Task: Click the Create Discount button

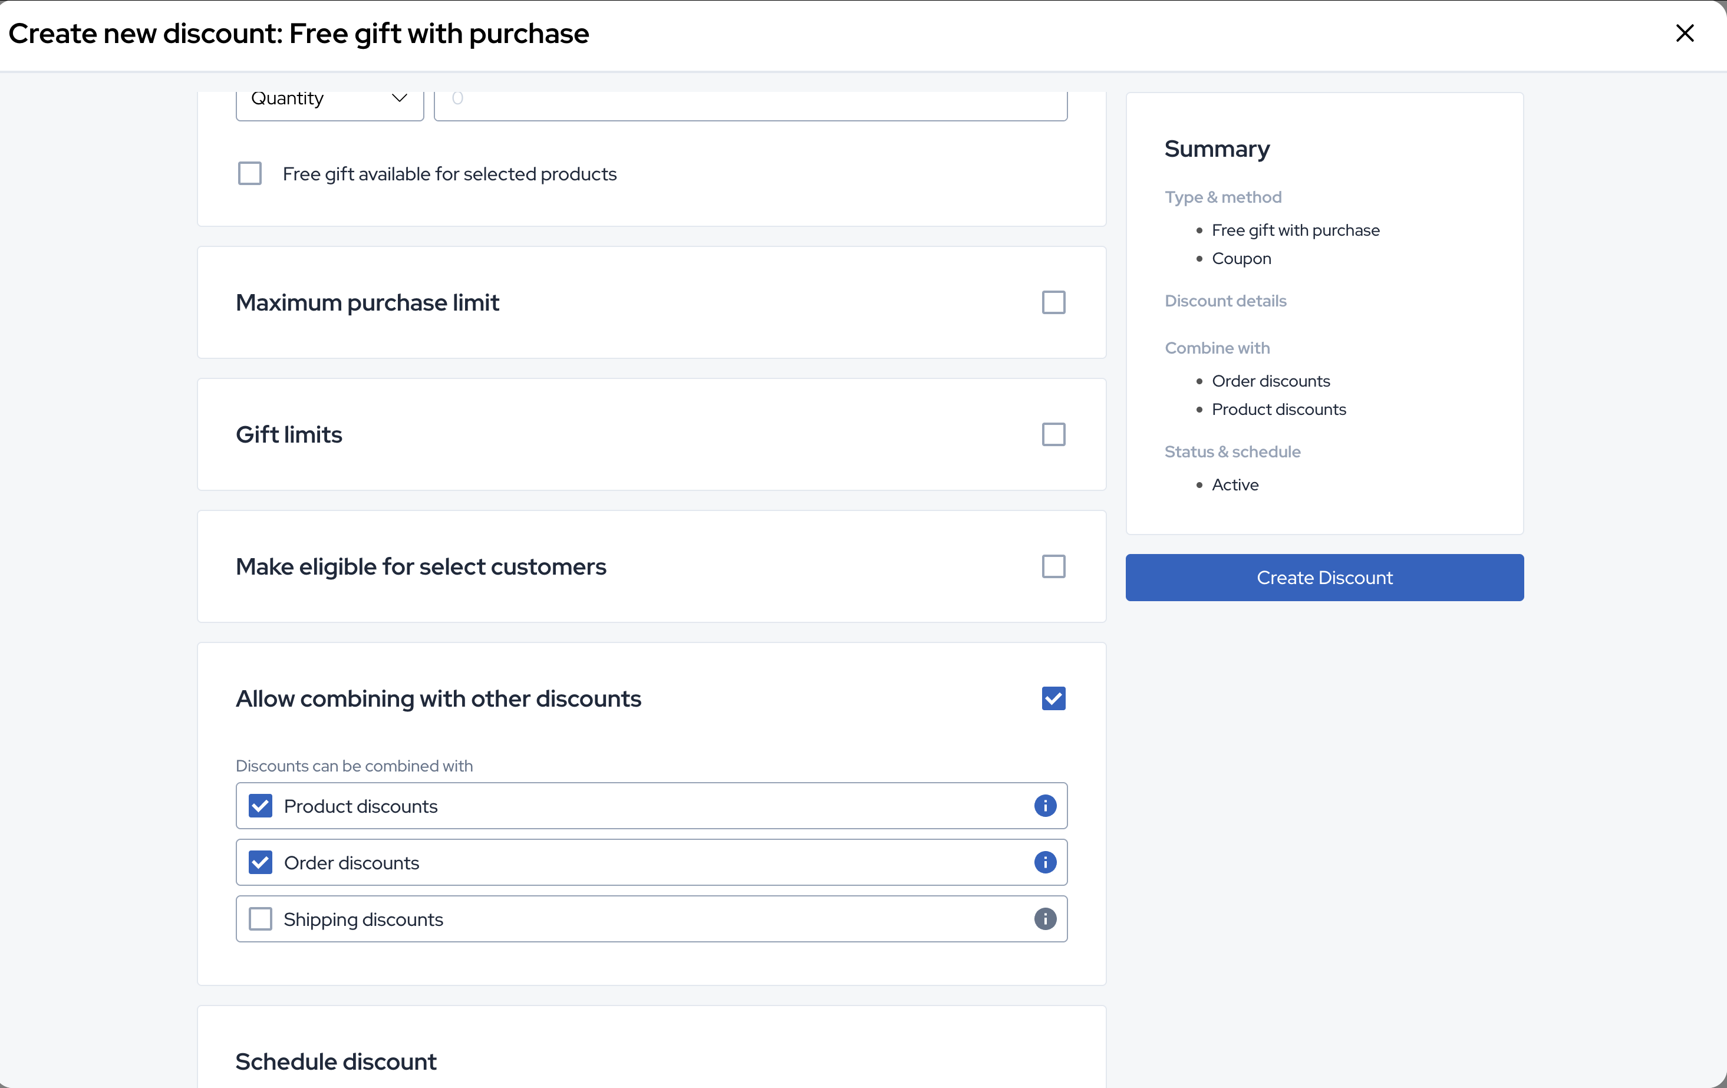Action: 1324,578
